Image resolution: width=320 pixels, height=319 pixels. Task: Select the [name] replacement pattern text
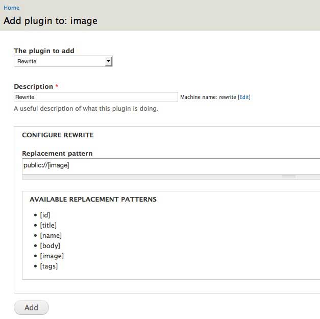(x=51, y=235)
